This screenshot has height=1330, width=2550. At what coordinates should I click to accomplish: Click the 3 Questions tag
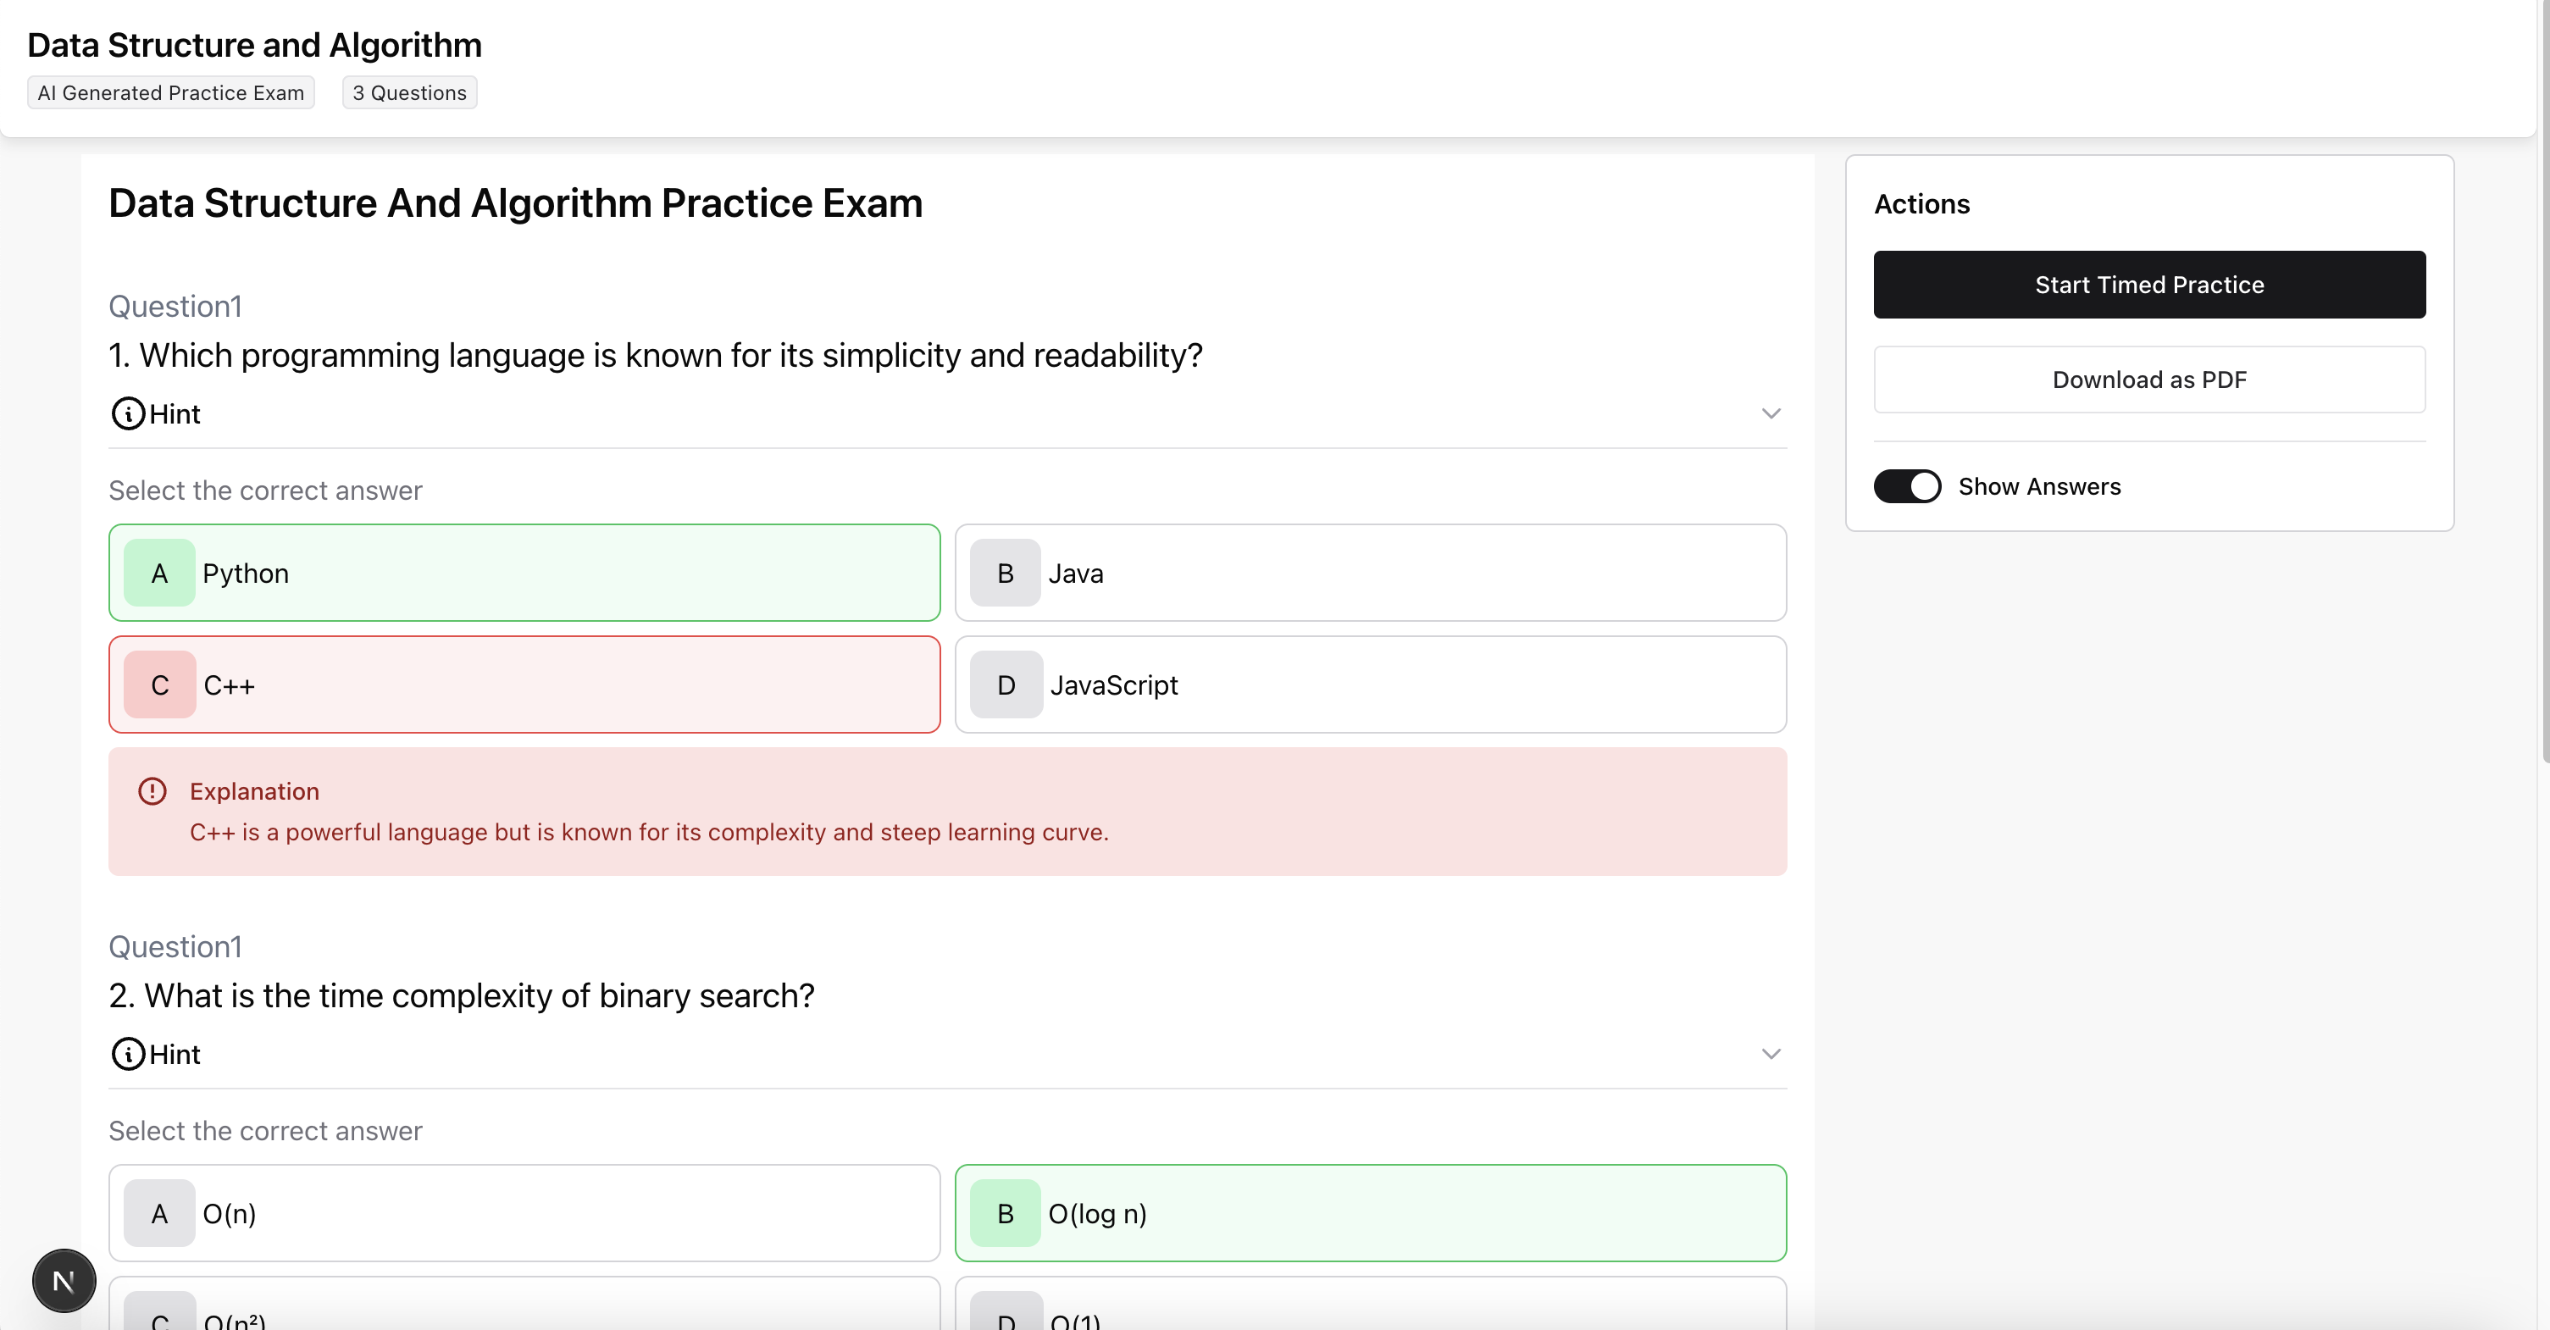[x=410, y=93]
